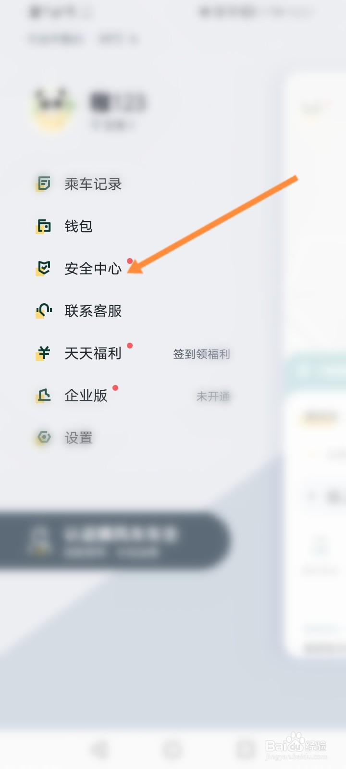Tap the enterprise edition icon
Image resolution: width=346 pixels, height=769 pixels.
point(43,396)
